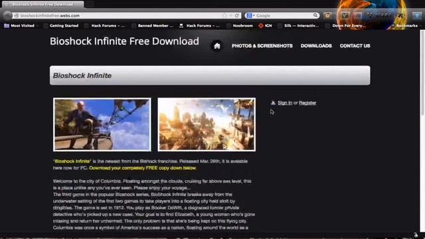
Task: Click the search magnifier icon
Action: (x=315, y=15)
